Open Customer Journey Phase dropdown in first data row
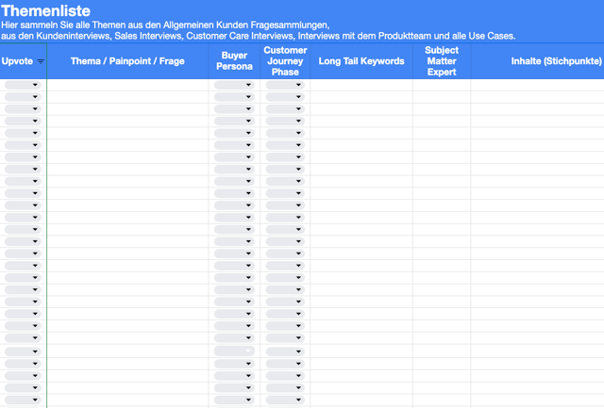604x408 pixels. 285,85
